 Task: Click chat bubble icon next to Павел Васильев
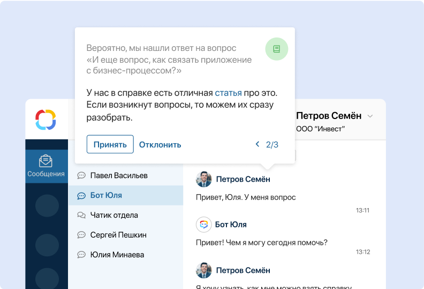click(81, 175)
